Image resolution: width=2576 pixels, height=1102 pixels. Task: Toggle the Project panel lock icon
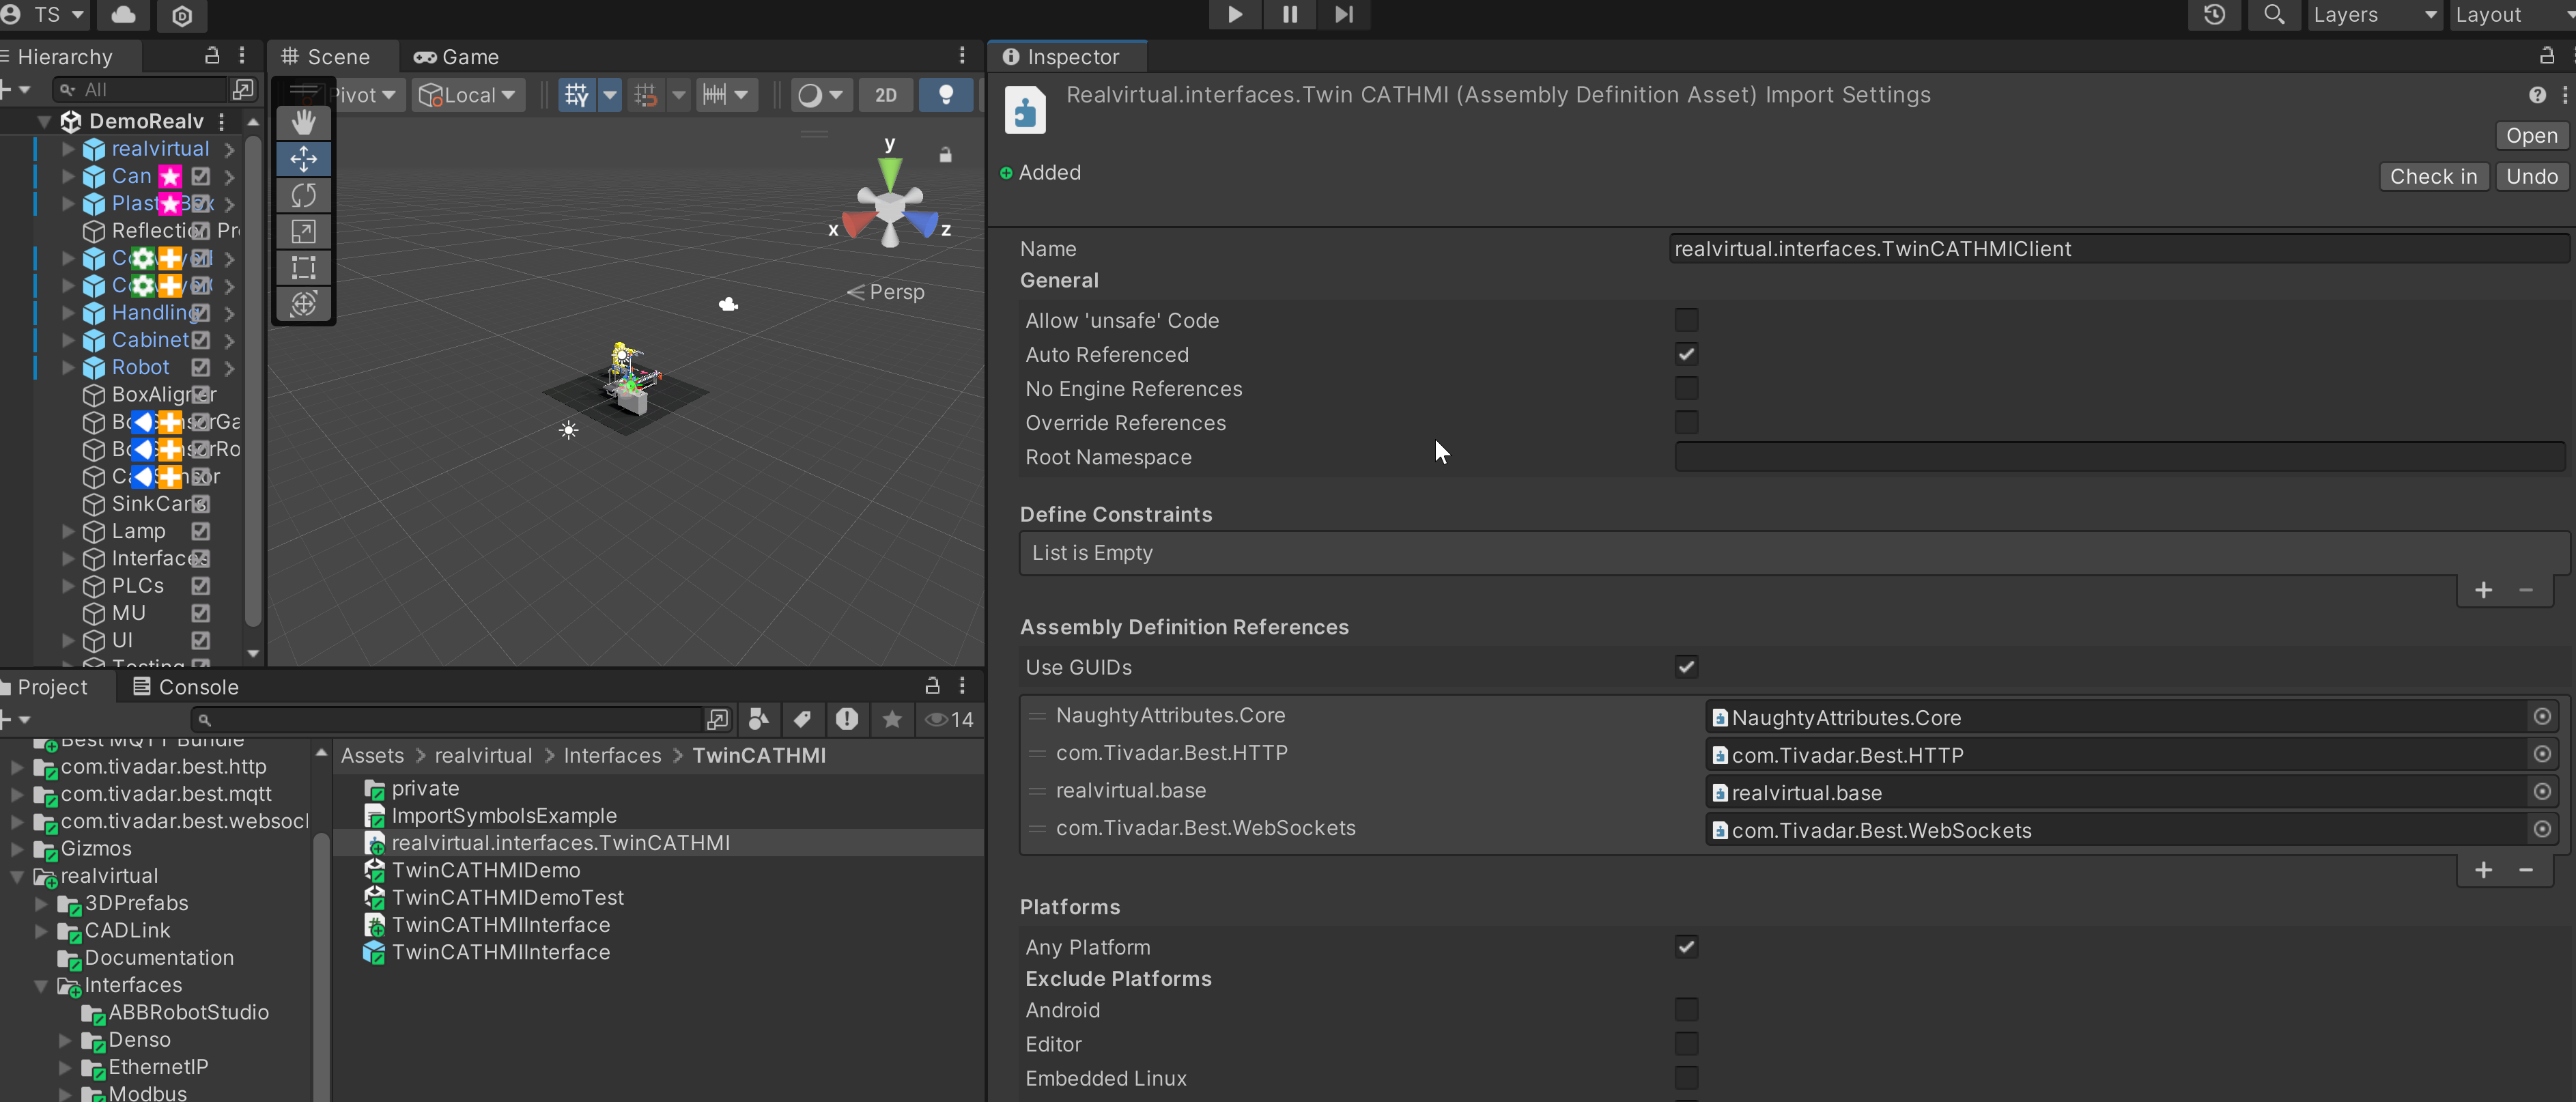932,686
